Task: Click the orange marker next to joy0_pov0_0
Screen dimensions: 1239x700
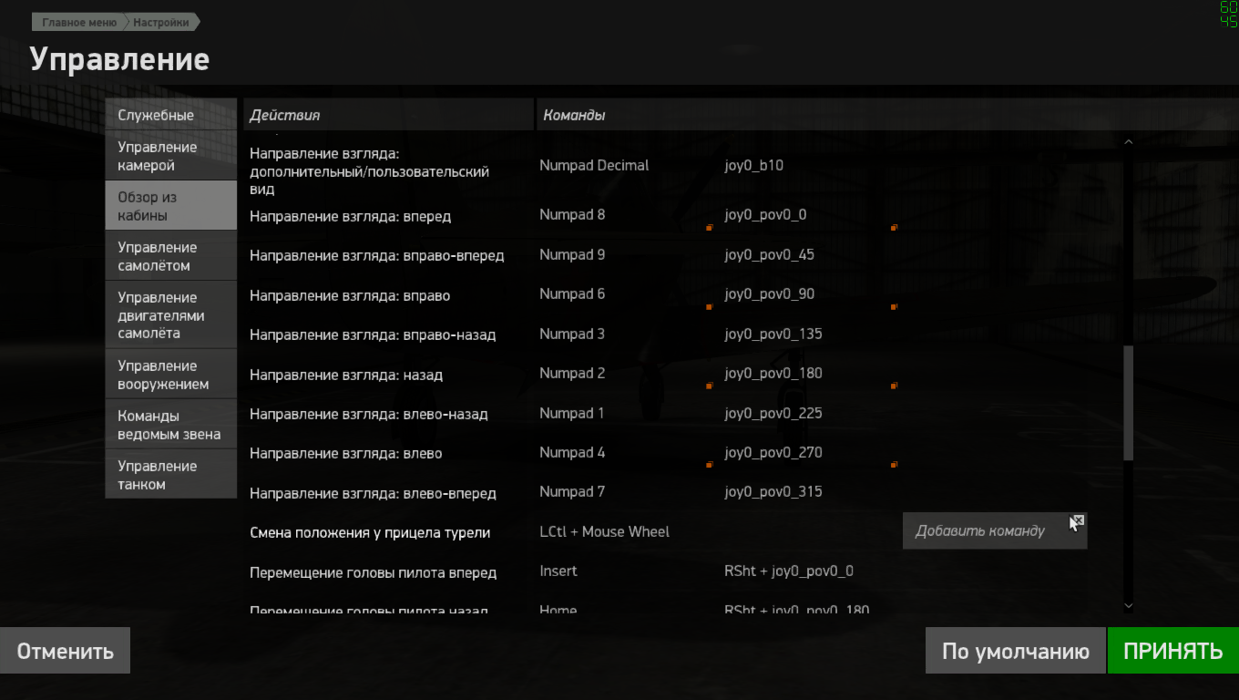Action: [x=894, y=228]
